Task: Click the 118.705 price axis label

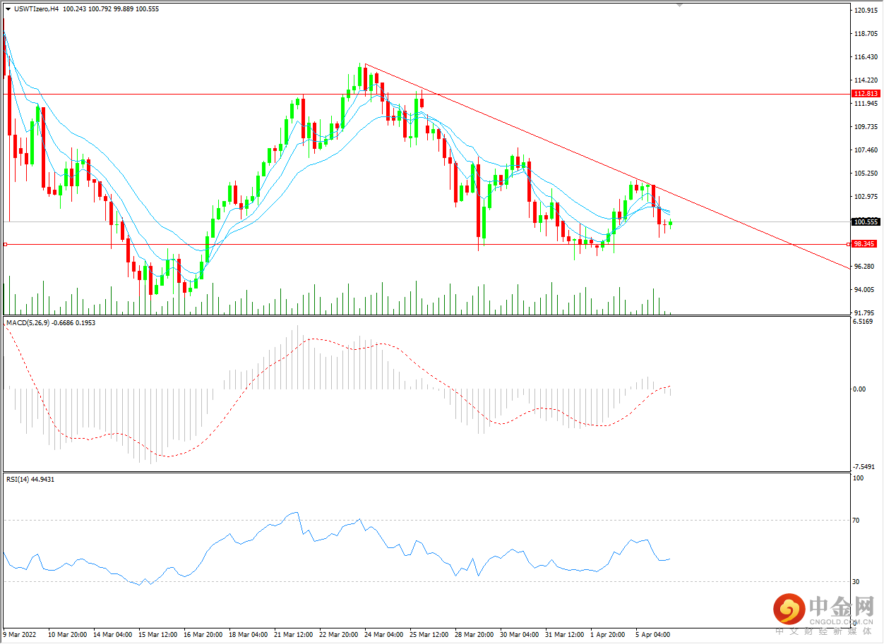Action: click(865, 34)
